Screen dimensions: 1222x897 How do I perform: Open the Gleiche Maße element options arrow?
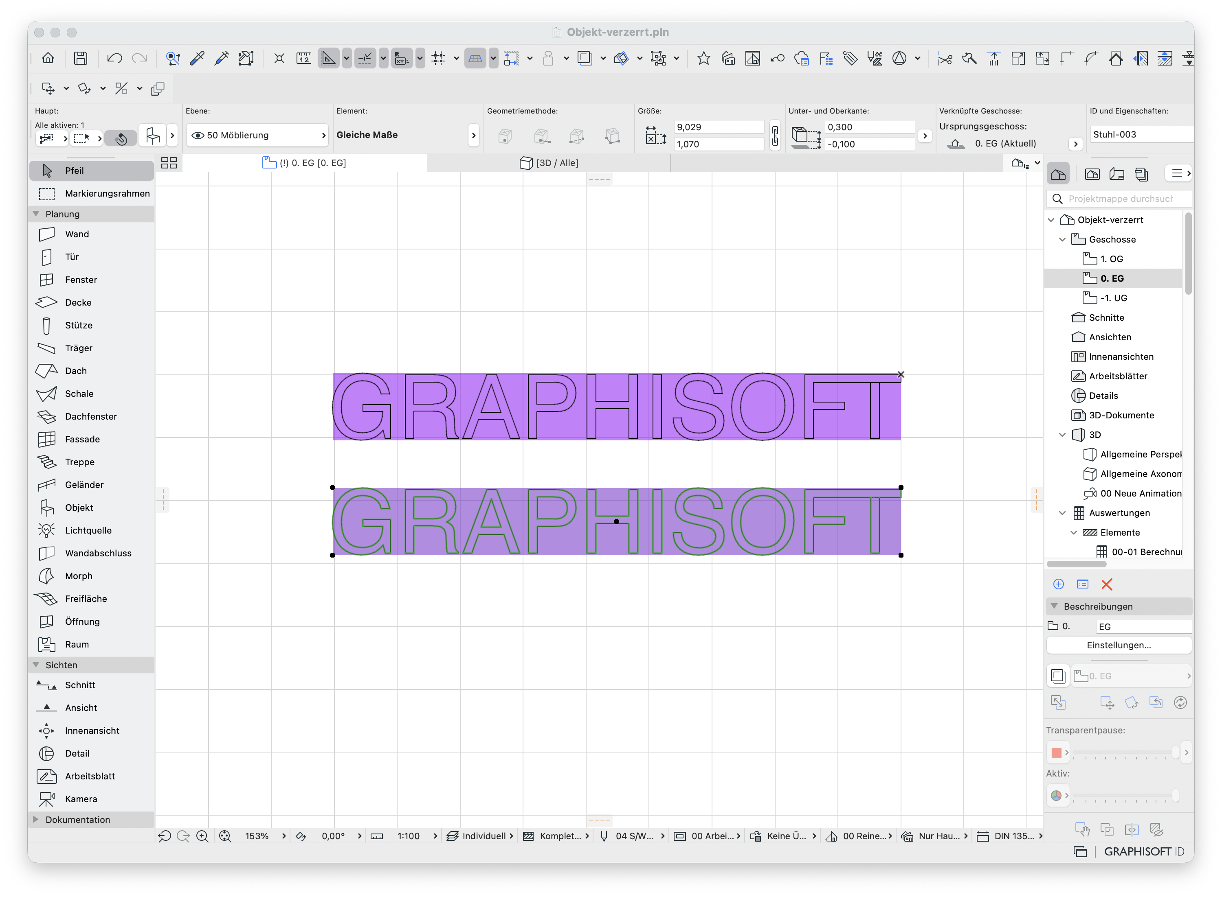473,135
